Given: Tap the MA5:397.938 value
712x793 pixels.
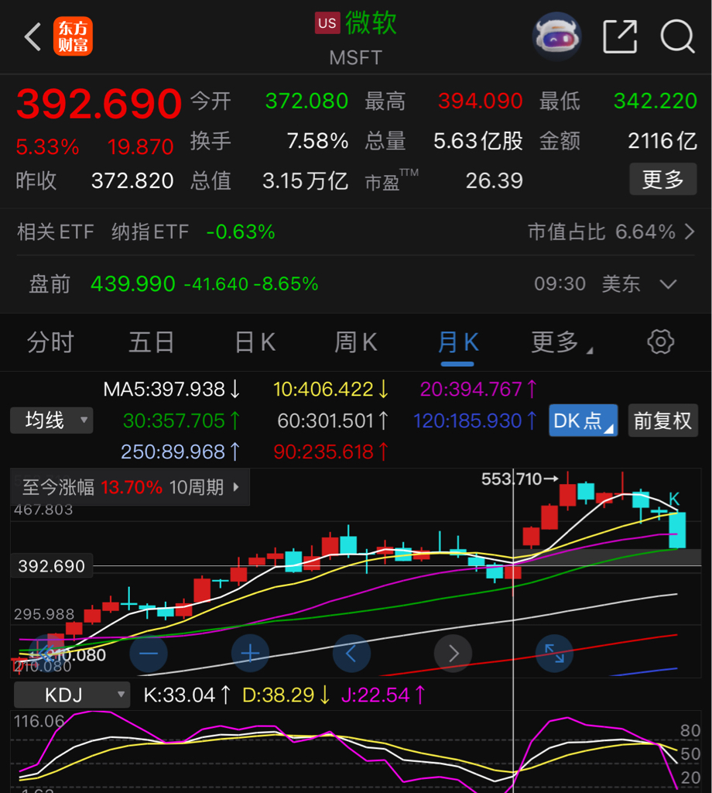Looking at the screenshot, I should 171,390.
